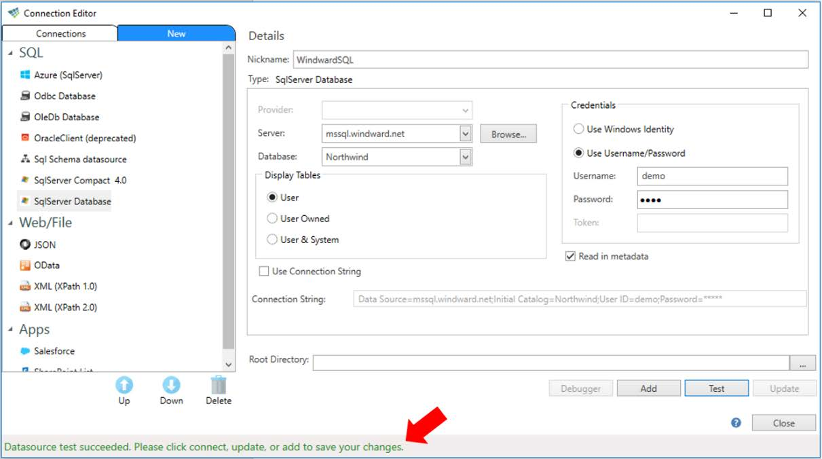Click the Connection Editor app icon
822x459 pixels.
[13, 12]
